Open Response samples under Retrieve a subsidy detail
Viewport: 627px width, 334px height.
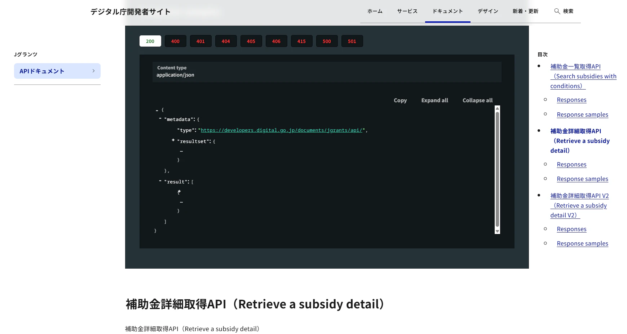click(582, 179)
